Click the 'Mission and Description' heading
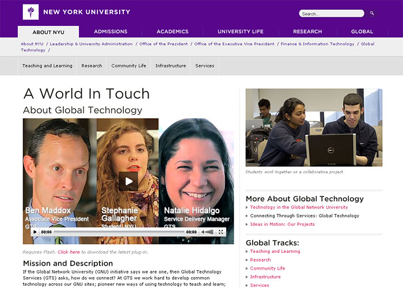 68,263
